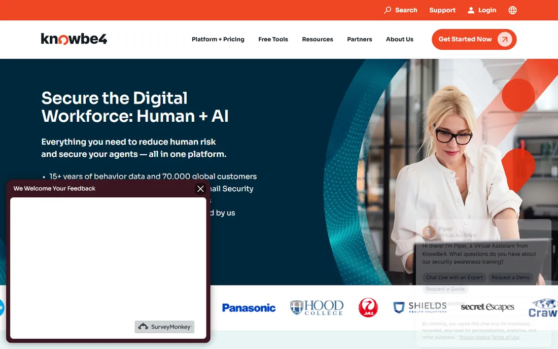Click the Search magnifier icon
Image resolution: width=558 pixels, height=349 pixels.
coord(388,10)
